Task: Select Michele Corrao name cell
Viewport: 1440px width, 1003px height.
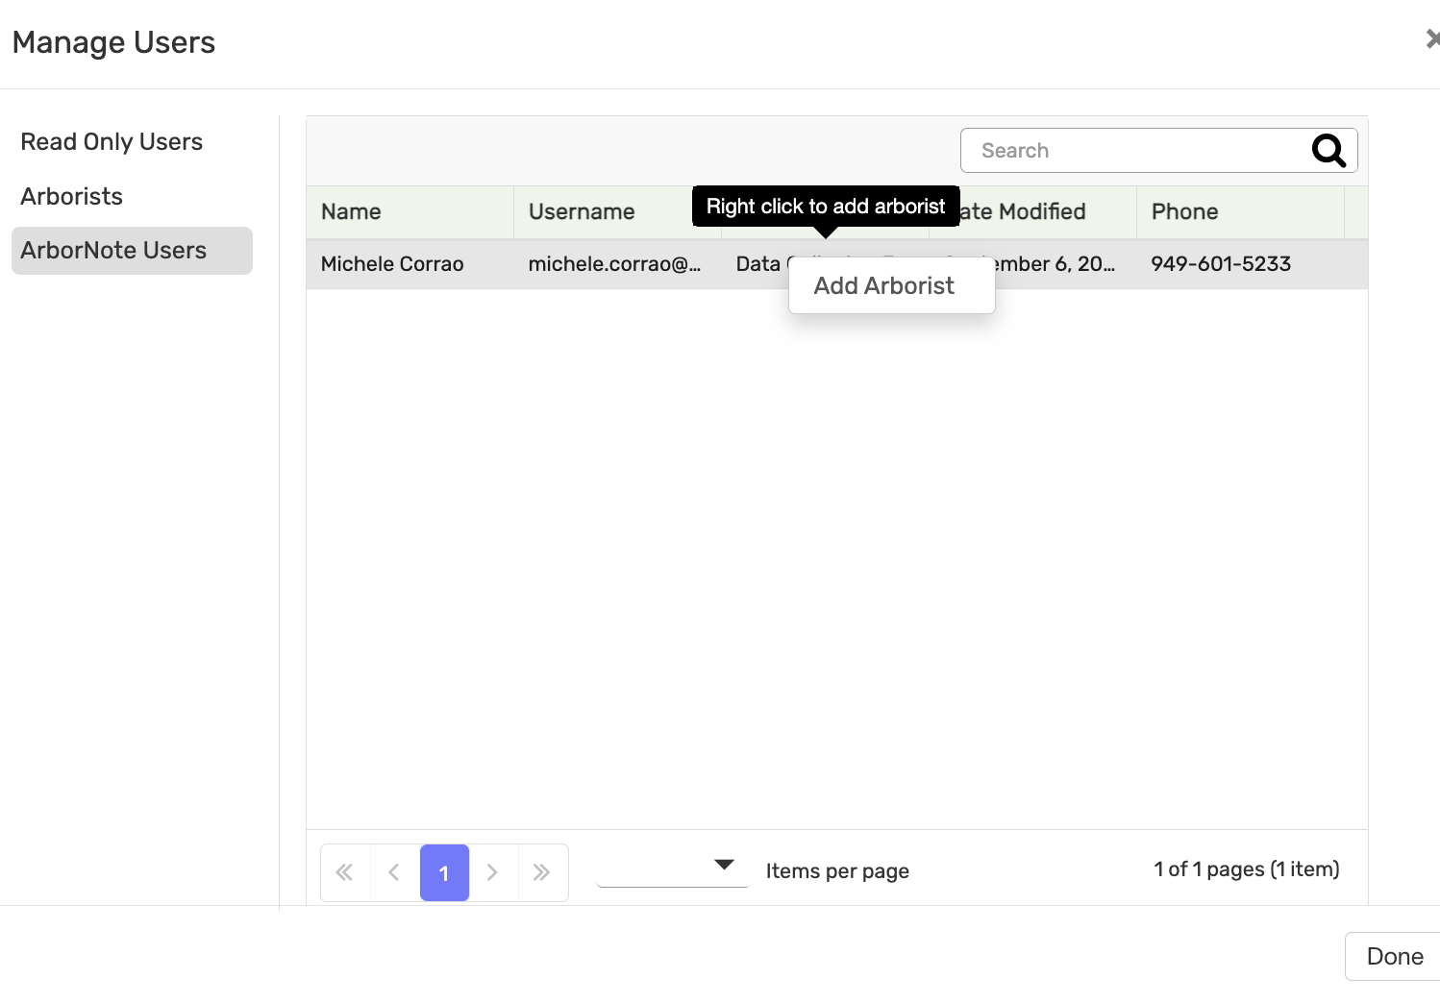Action: pos(410,264)
